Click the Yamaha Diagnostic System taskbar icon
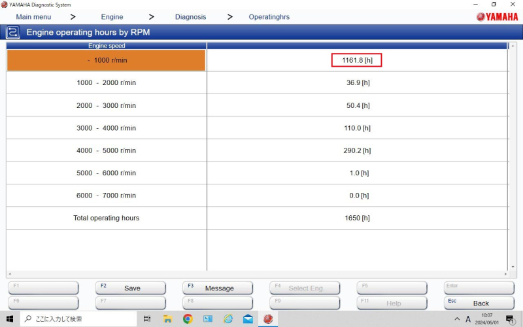The height and width of the screenshot is (327, 523). (267, 318)
